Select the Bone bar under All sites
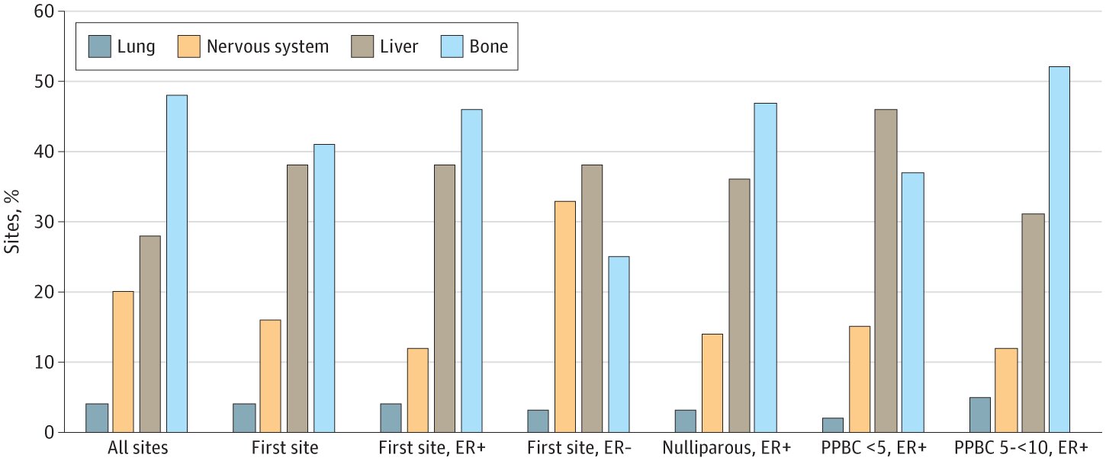The image size is (1106, 461). point(177,264)
